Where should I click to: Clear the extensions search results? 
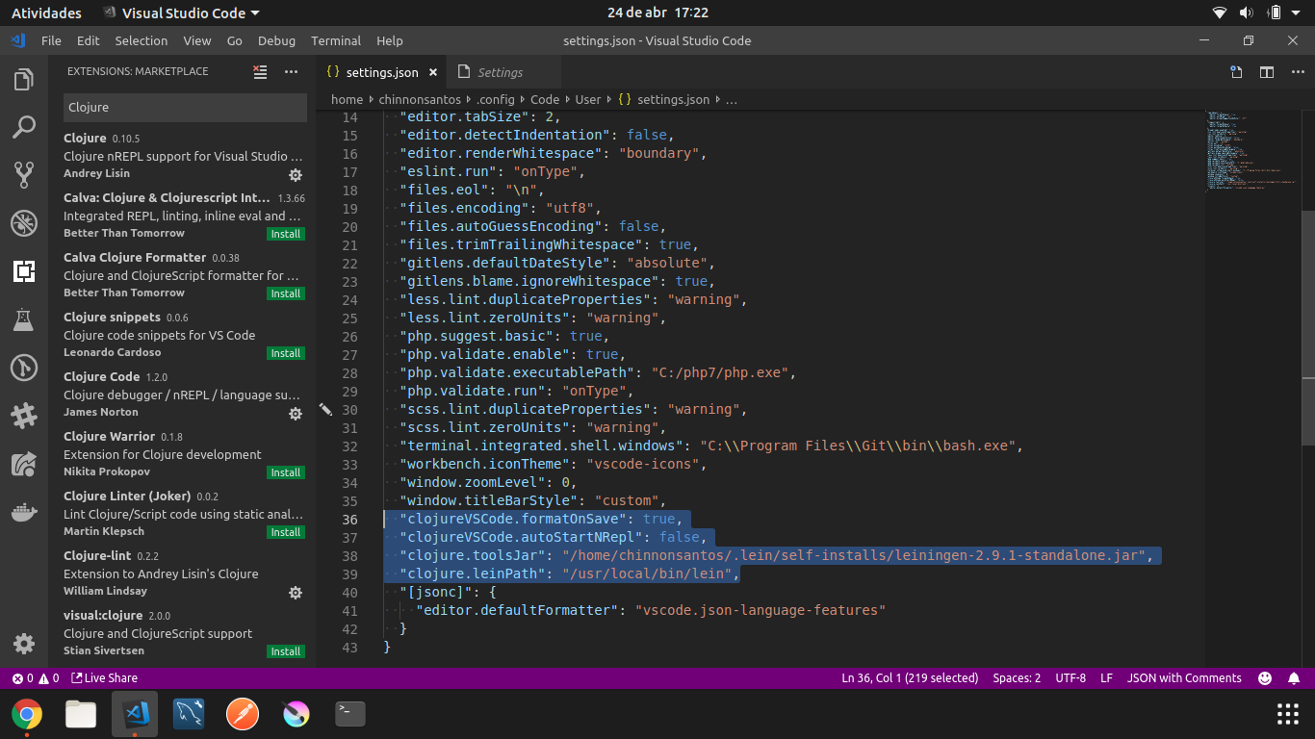tap(260, 71)
